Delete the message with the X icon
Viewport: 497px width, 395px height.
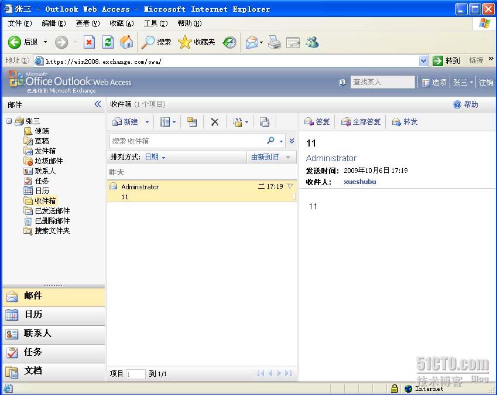click(x=215, y=122)
